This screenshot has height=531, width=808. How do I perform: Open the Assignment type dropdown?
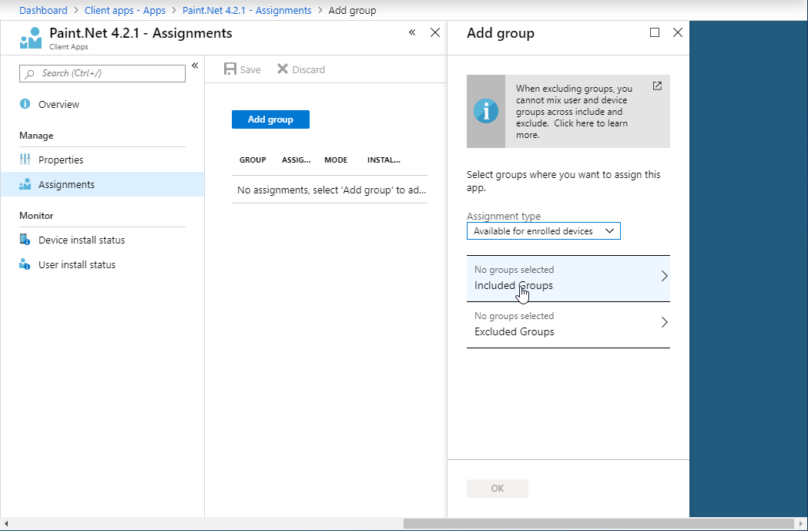pyautogui.click(x=543, y=231)
